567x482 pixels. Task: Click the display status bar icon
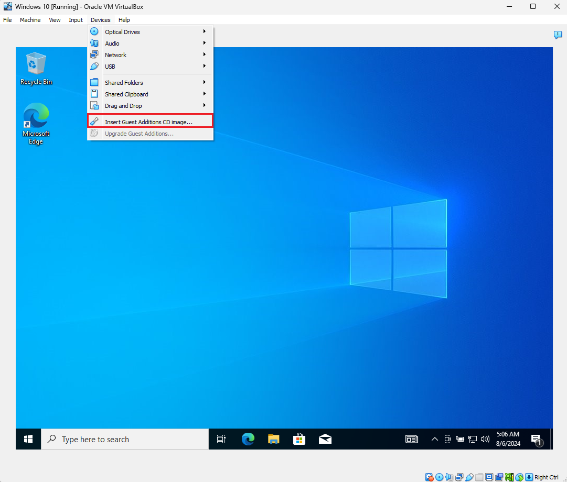click(489, 477)
